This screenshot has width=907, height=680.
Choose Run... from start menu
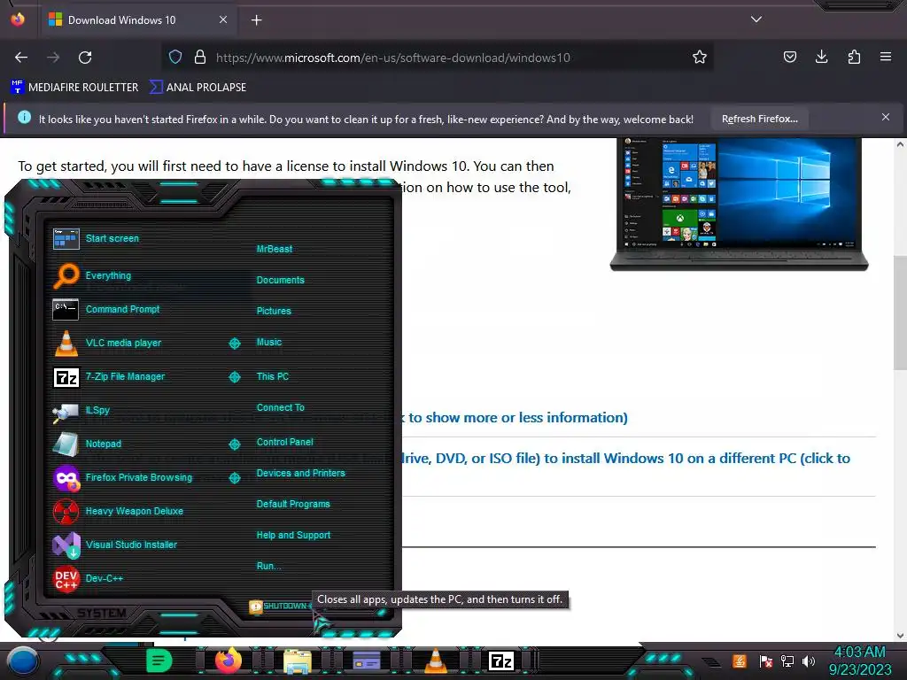pos(269,566)
